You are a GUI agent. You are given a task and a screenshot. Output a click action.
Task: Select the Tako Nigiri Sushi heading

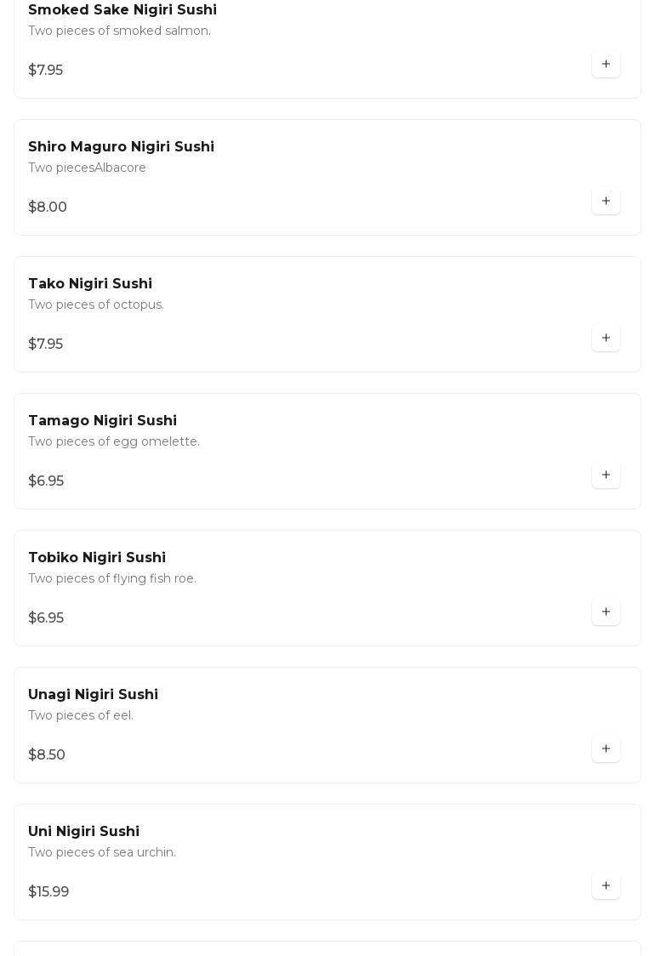click(x=90, y=284)
